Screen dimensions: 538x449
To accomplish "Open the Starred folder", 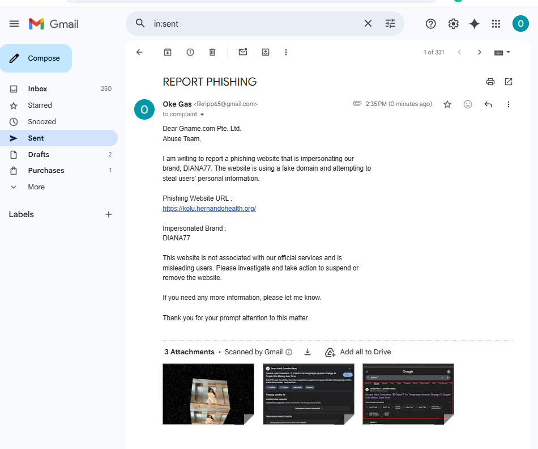I will pyautogui.click(x=59, y=105).
